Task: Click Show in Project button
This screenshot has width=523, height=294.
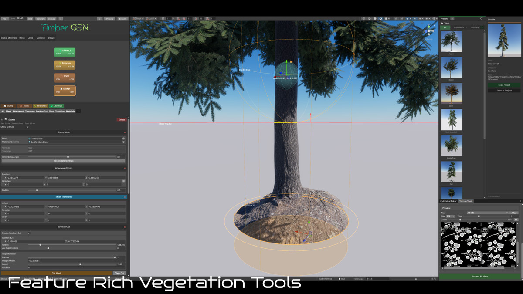Action: point(504,91)
